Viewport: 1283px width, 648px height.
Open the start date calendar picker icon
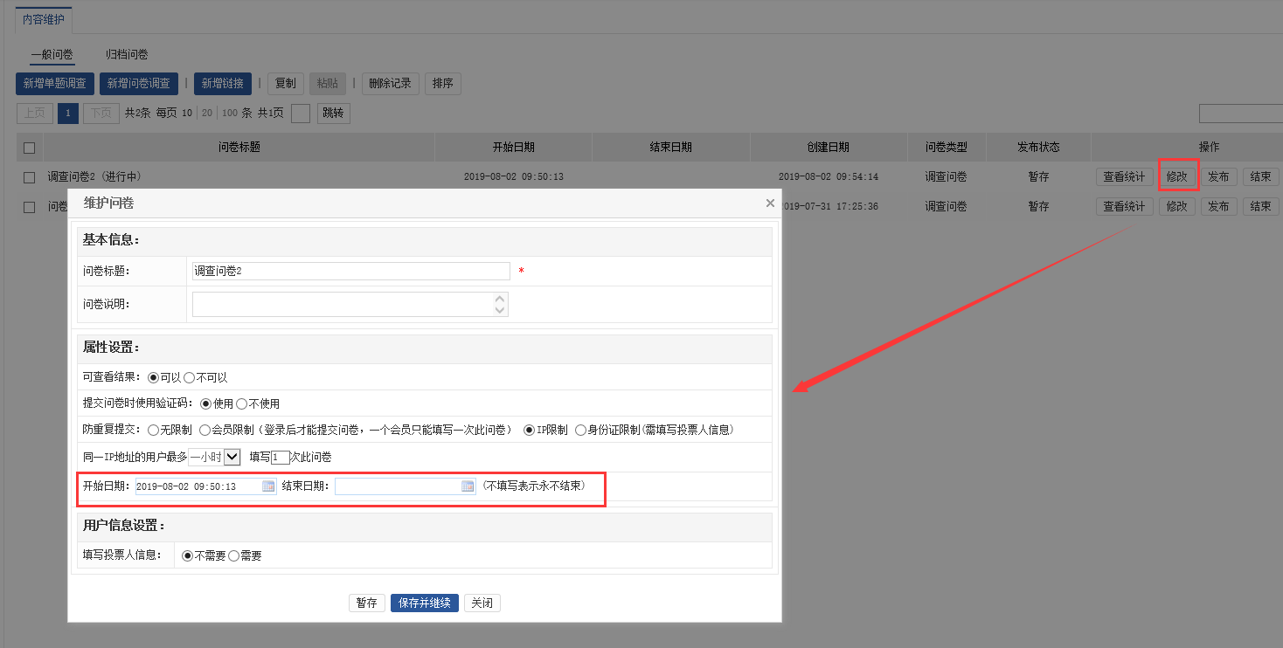[268, 486]
